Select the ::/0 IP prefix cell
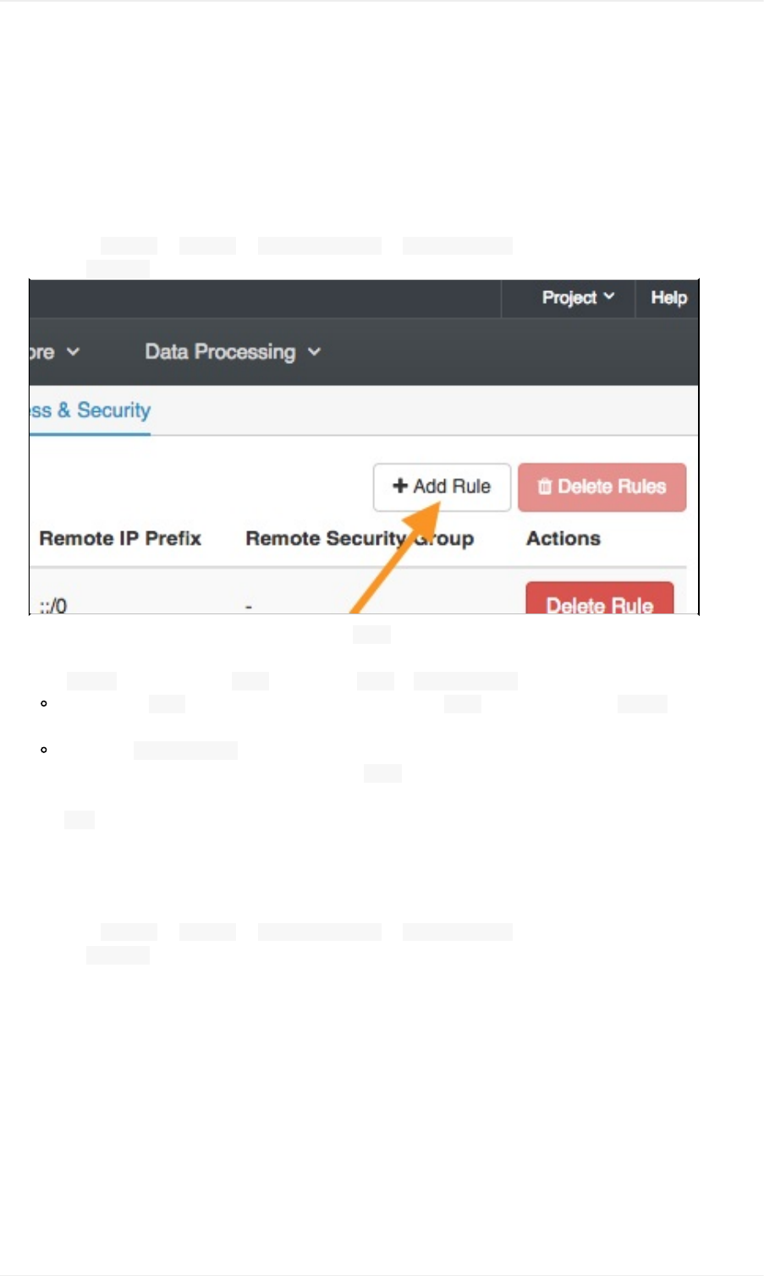This screenshot has height=1276, width=764. coord(53,605)
